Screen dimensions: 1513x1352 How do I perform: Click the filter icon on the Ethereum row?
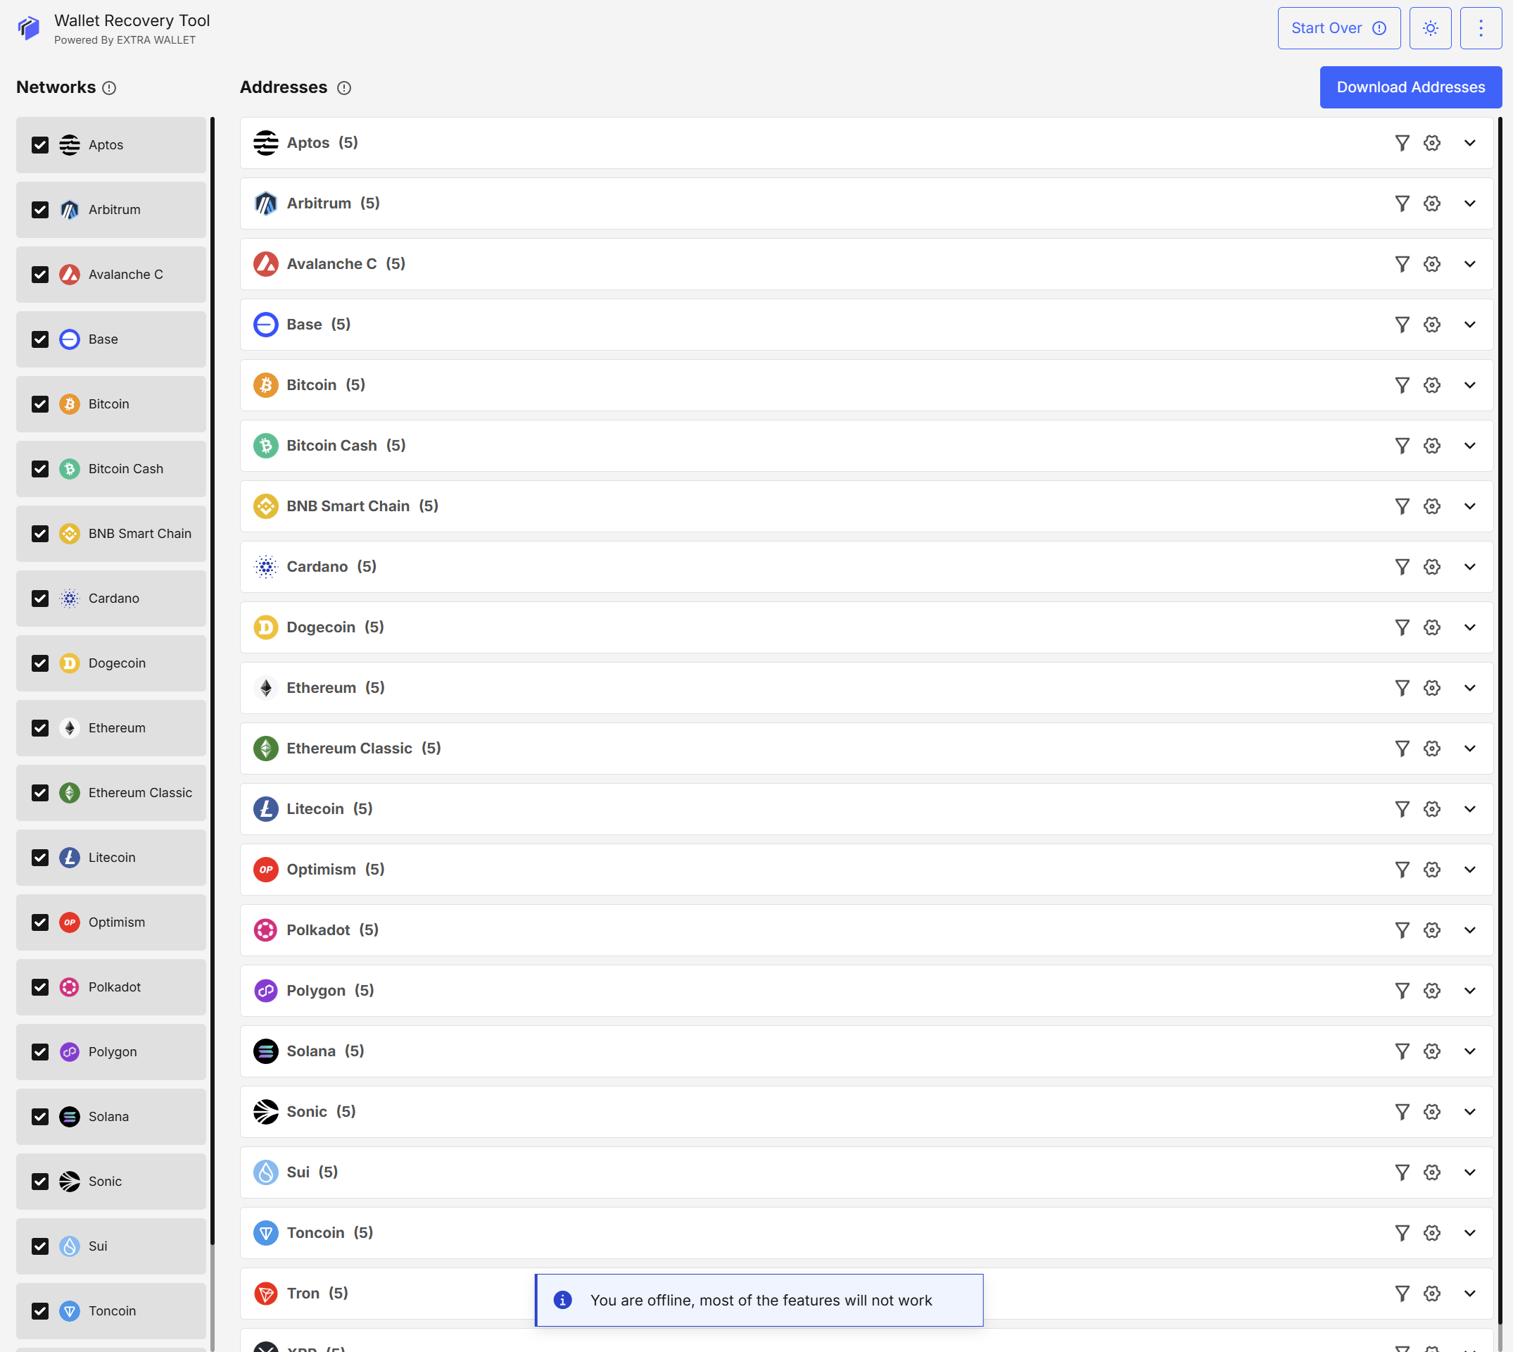[x=1402, y=687]
